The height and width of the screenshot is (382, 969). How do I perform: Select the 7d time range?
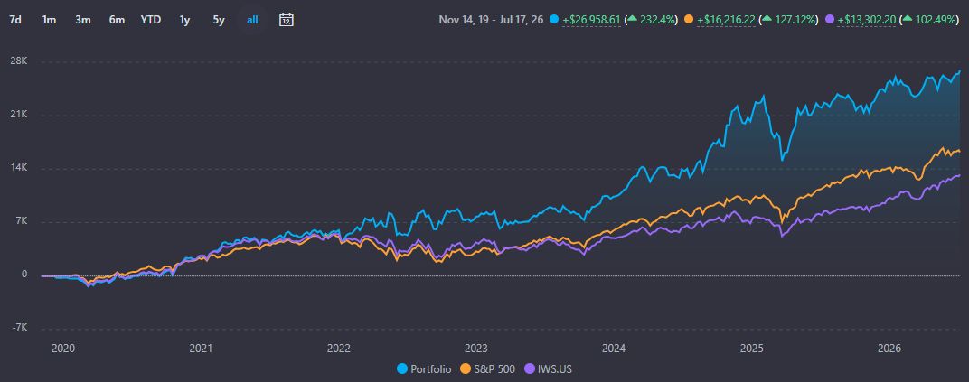(x=15, y=20)
